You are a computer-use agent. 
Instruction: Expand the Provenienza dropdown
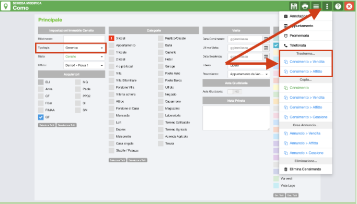click(x=249, y=74)
